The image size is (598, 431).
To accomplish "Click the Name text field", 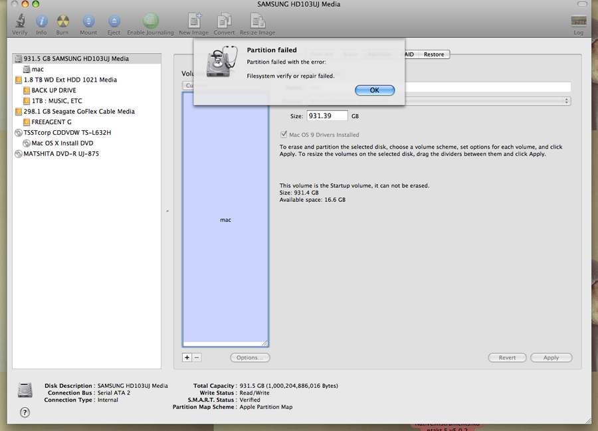I will point(488,87).
